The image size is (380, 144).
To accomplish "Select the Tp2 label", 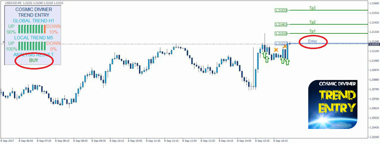I will (312, 22).
